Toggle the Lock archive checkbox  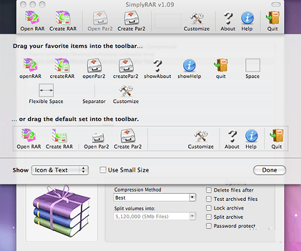[x=209, y=208]
